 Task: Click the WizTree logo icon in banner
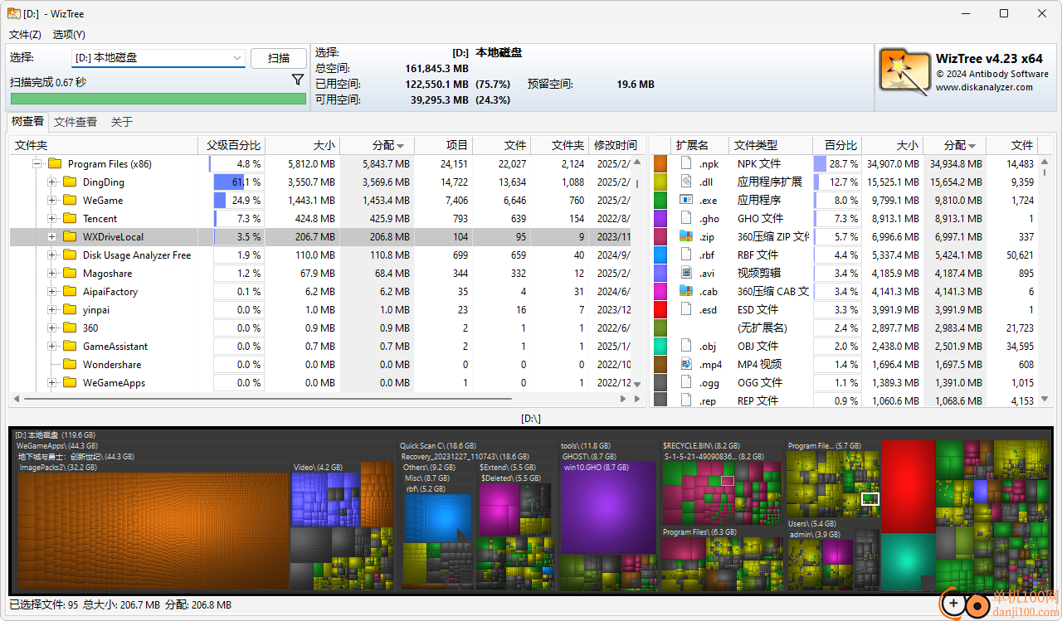click(x=904, y=72)
